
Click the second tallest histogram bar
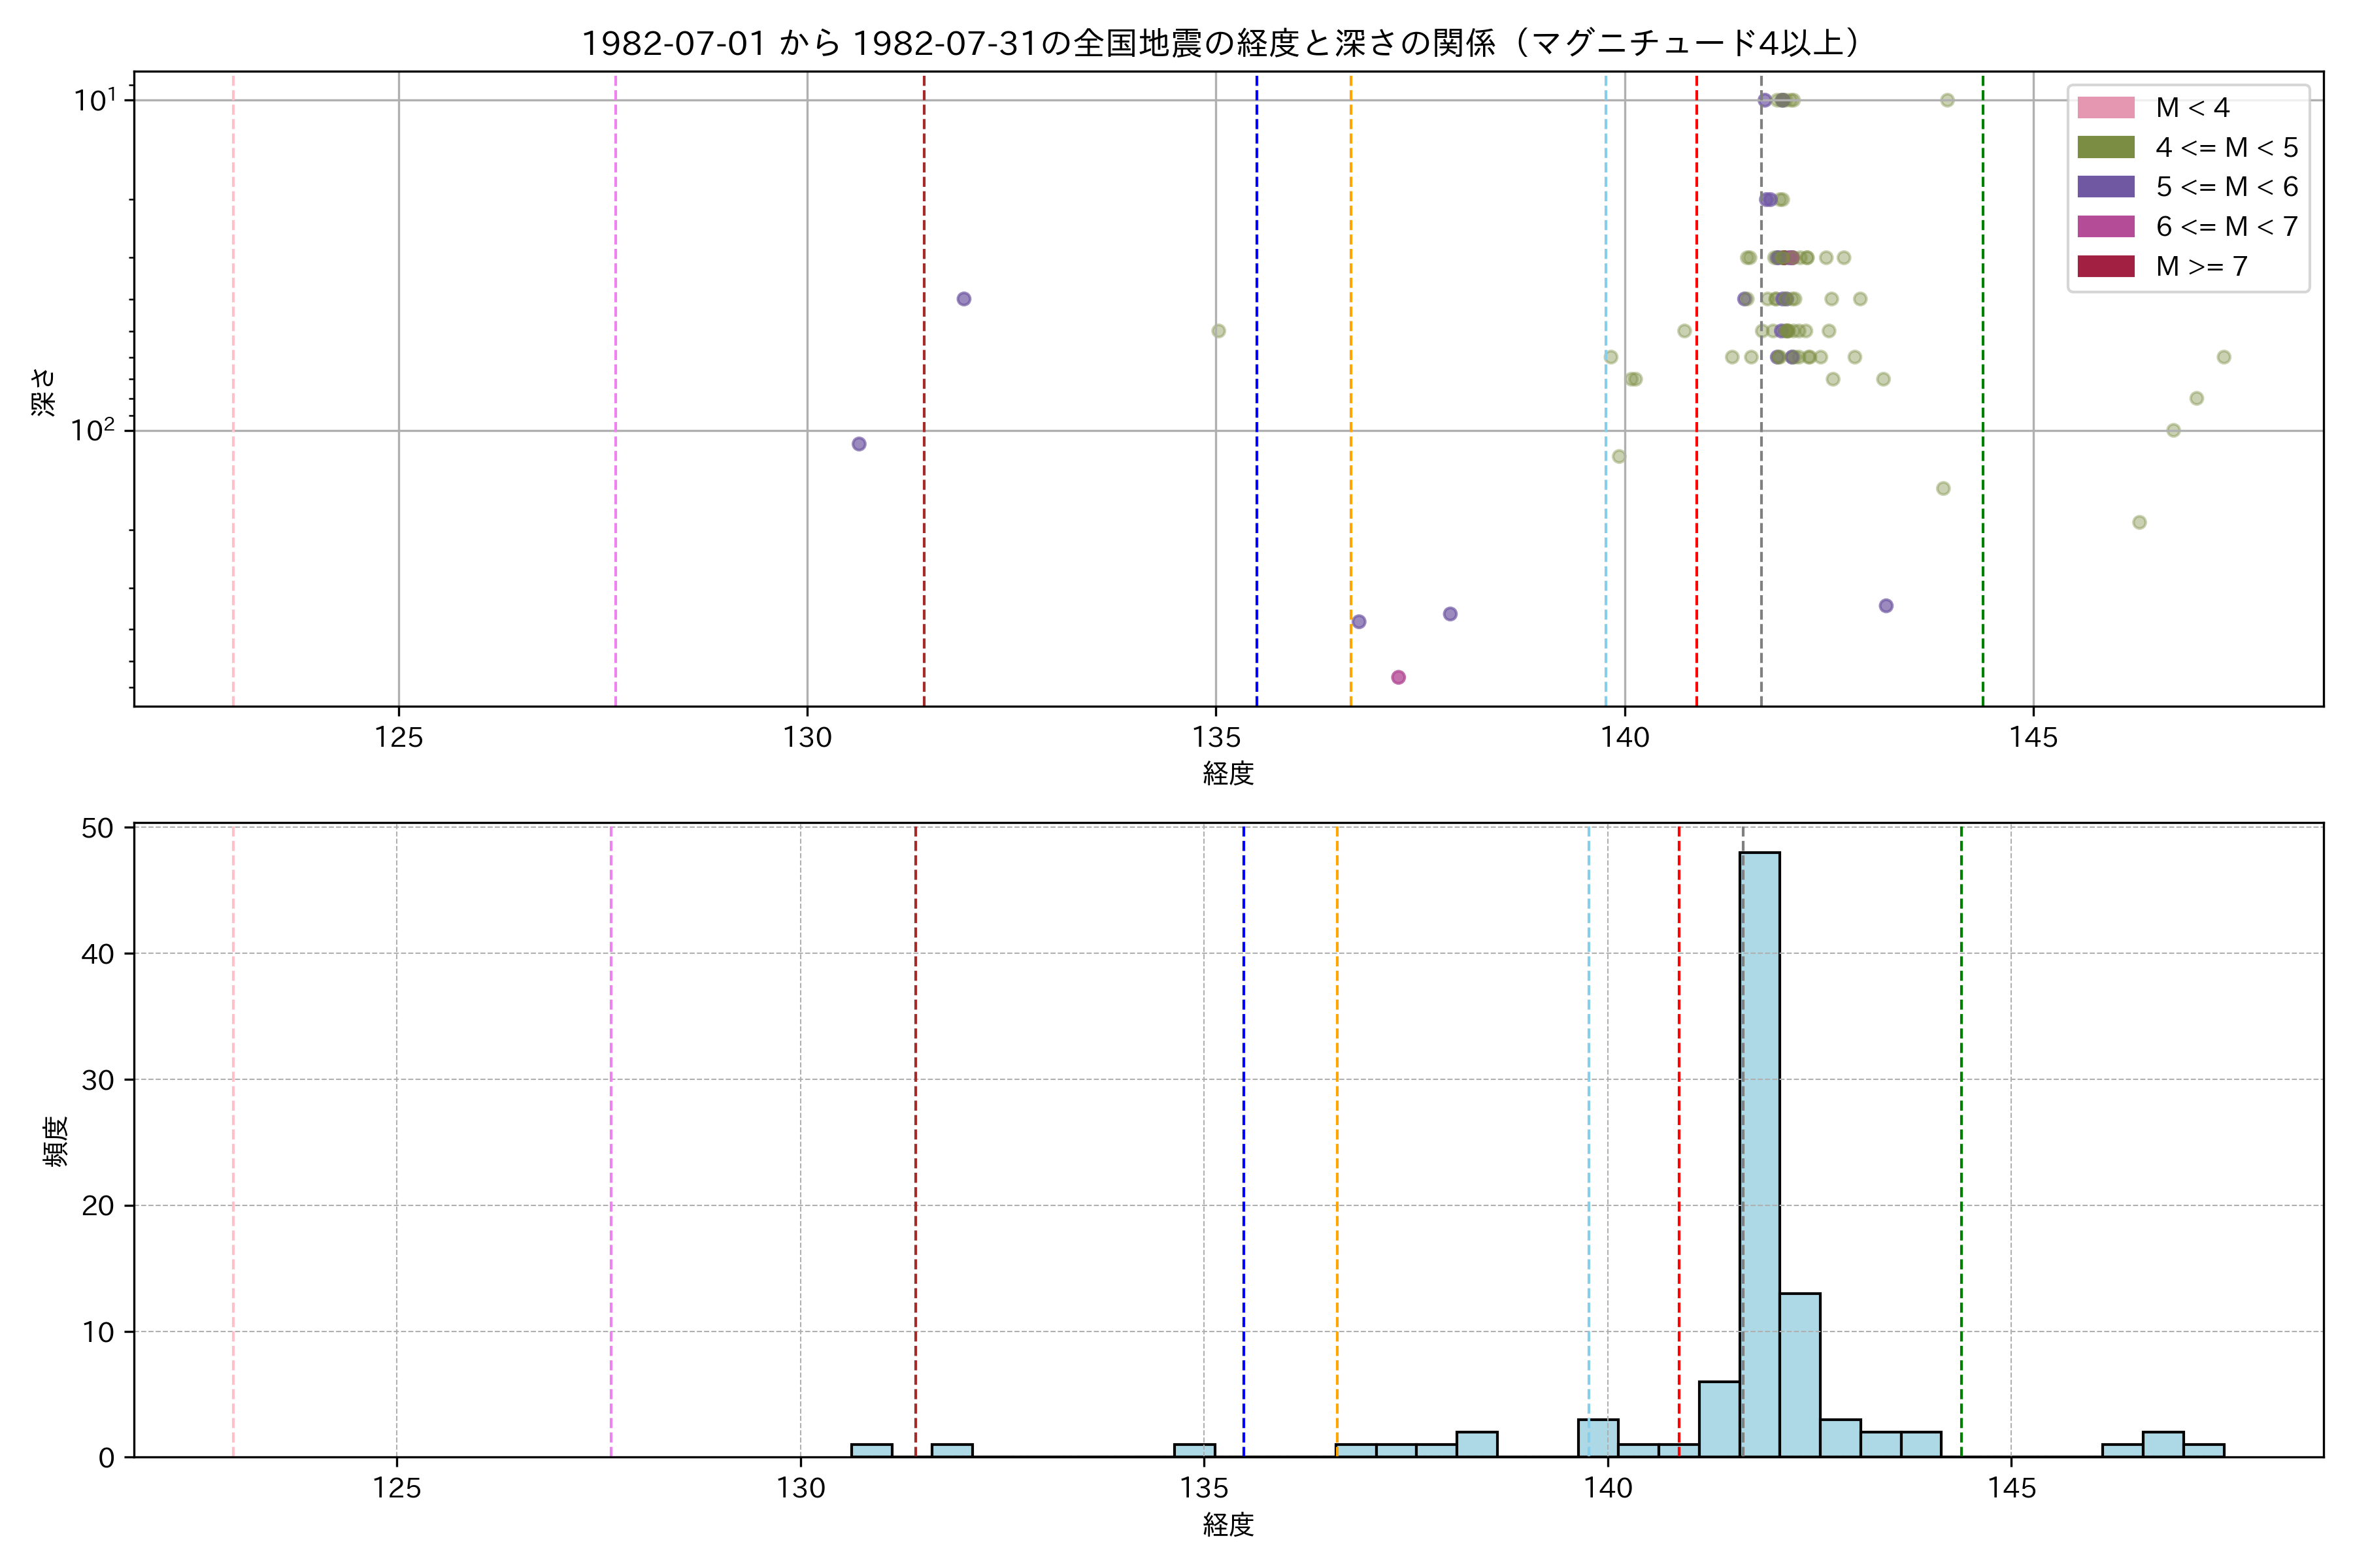pyautogui.click(x=1800, y=1375)
